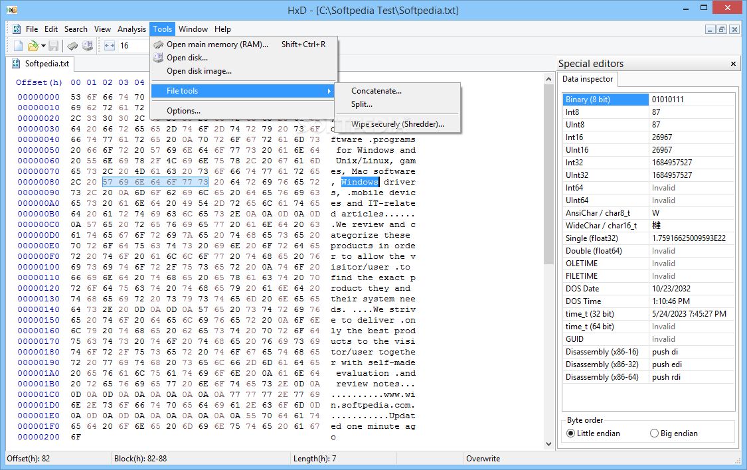The image size is (747, 470).
Task: Click the bytes per row field showing 16
Action: point(133,46)
